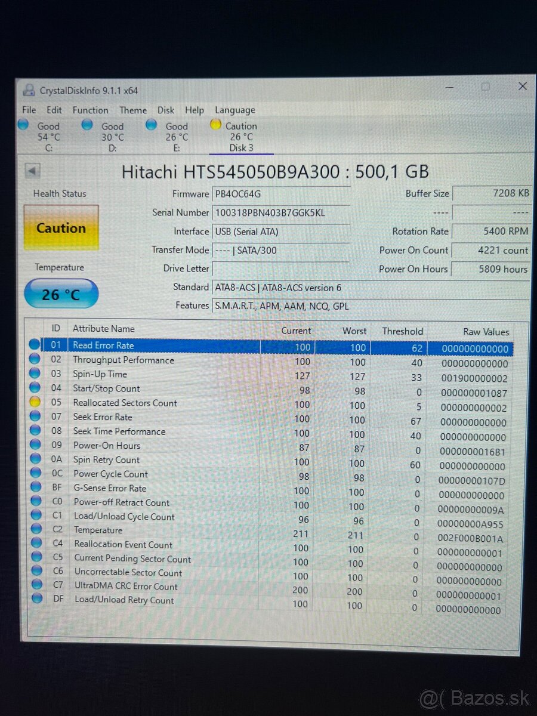Open the Disk menu
This screenshot has width=537, height=716.
click(x=166, y=110)
